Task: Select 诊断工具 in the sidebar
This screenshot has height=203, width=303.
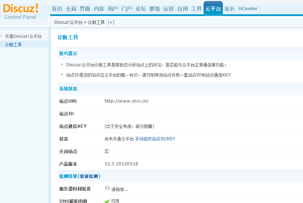Action: (x=13, y=45)
